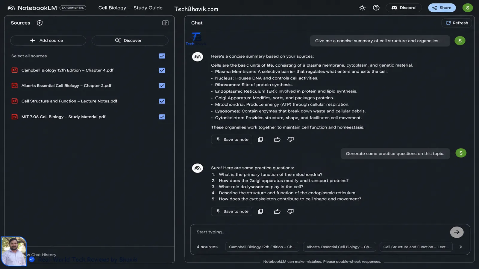Click the Add source button
Image resolution: width=479 pixels, height=269 pixels.
click(48, 40)
